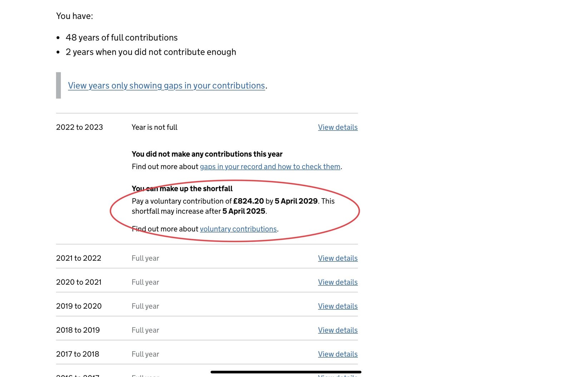The height and width of the screenshot is (377, 572).
Task: Click the 'Year is not full' status text
Action: point(154,127)
